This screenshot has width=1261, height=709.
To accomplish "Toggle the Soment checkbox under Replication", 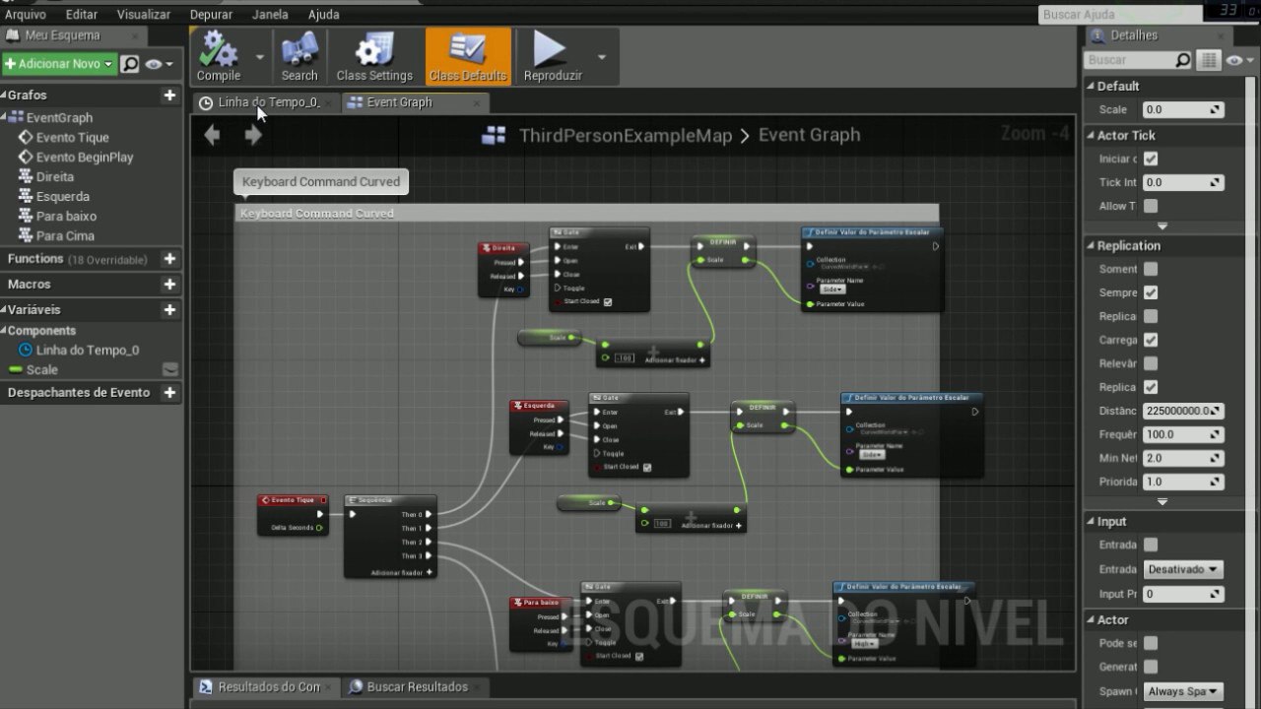I will [x=1151, y=269].
